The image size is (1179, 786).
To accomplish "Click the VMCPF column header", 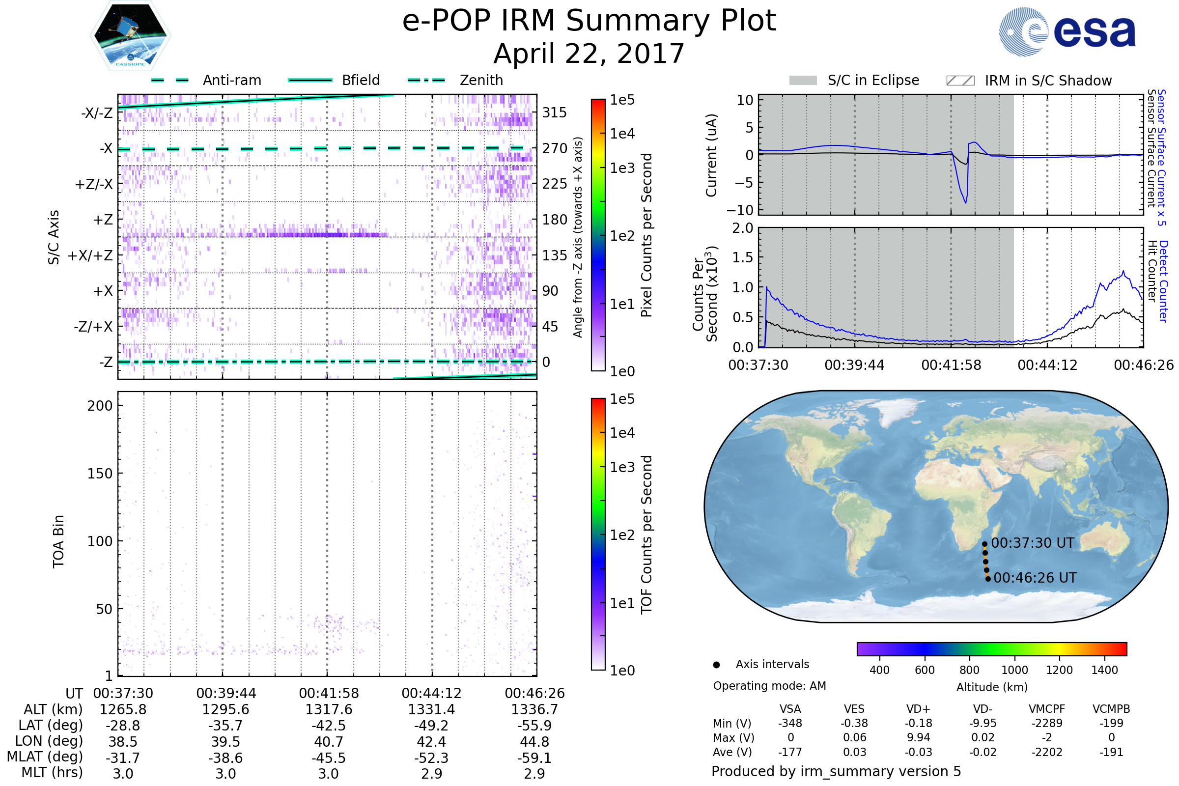I will tap(1047, 709).
